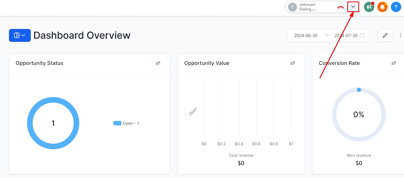Open Opportunity Value widget filter settings
The width and height of the screenshot is (404, 178).
293,63
